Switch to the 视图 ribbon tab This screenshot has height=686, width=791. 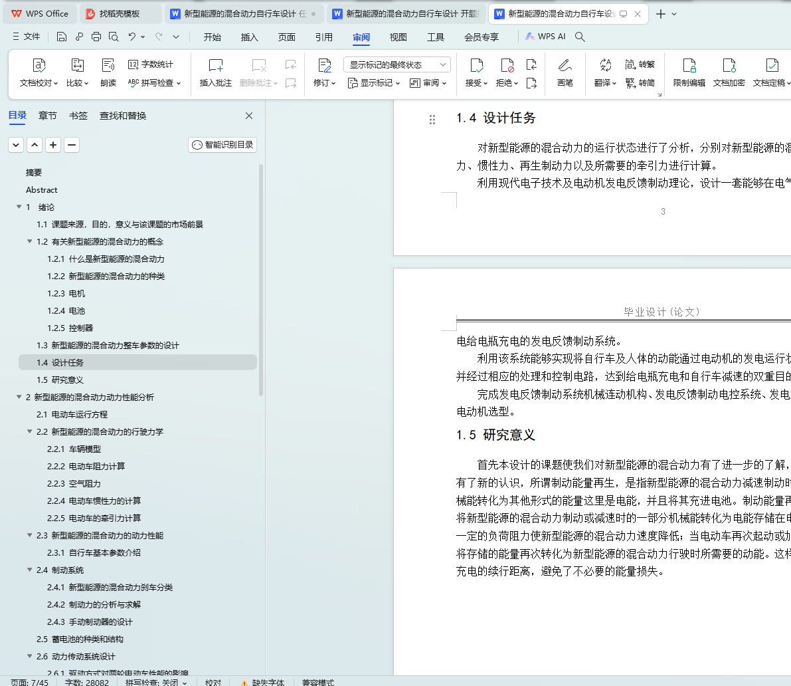[x=398, y=37]
